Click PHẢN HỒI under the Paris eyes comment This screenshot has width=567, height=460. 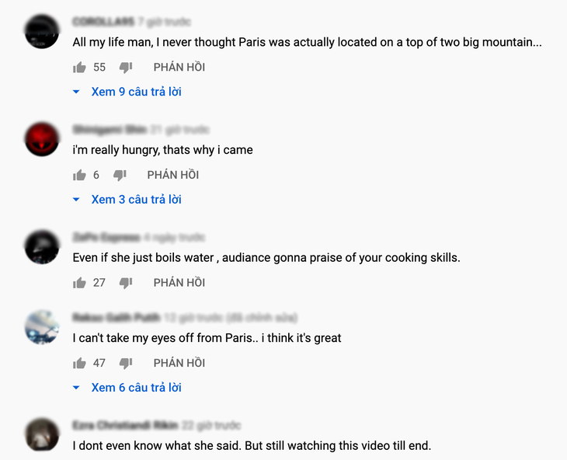pyautogui.click(x=179, y=363)
